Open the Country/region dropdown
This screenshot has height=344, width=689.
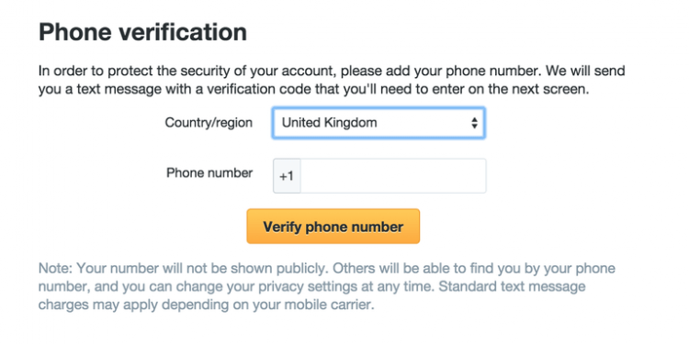pos(378,123)
